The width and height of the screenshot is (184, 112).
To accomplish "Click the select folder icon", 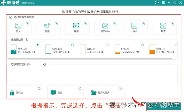I will point(94,93).
